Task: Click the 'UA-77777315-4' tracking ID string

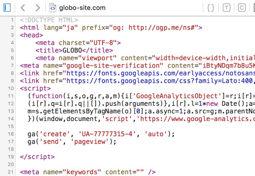Action: click(x=107, y=134)
